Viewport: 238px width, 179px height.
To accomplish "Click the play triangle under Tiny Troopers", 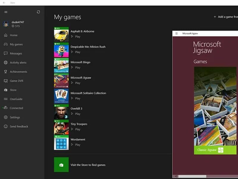I will click(x=72, y=129).
